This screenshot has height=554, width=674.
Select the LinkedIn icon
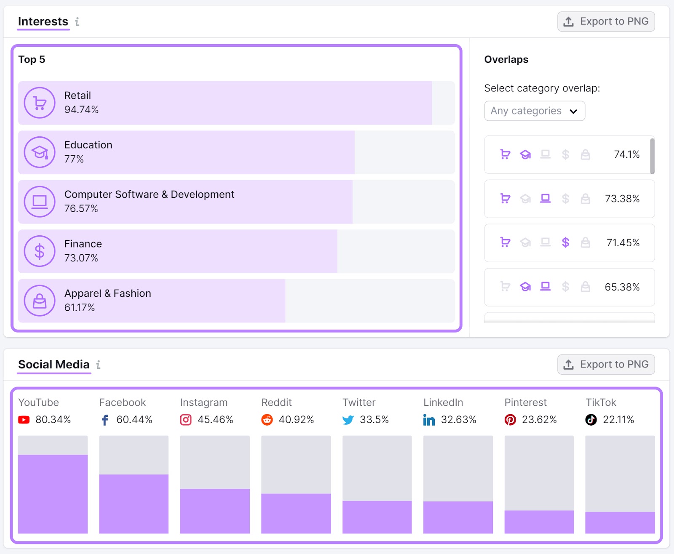tap(429, 420)
